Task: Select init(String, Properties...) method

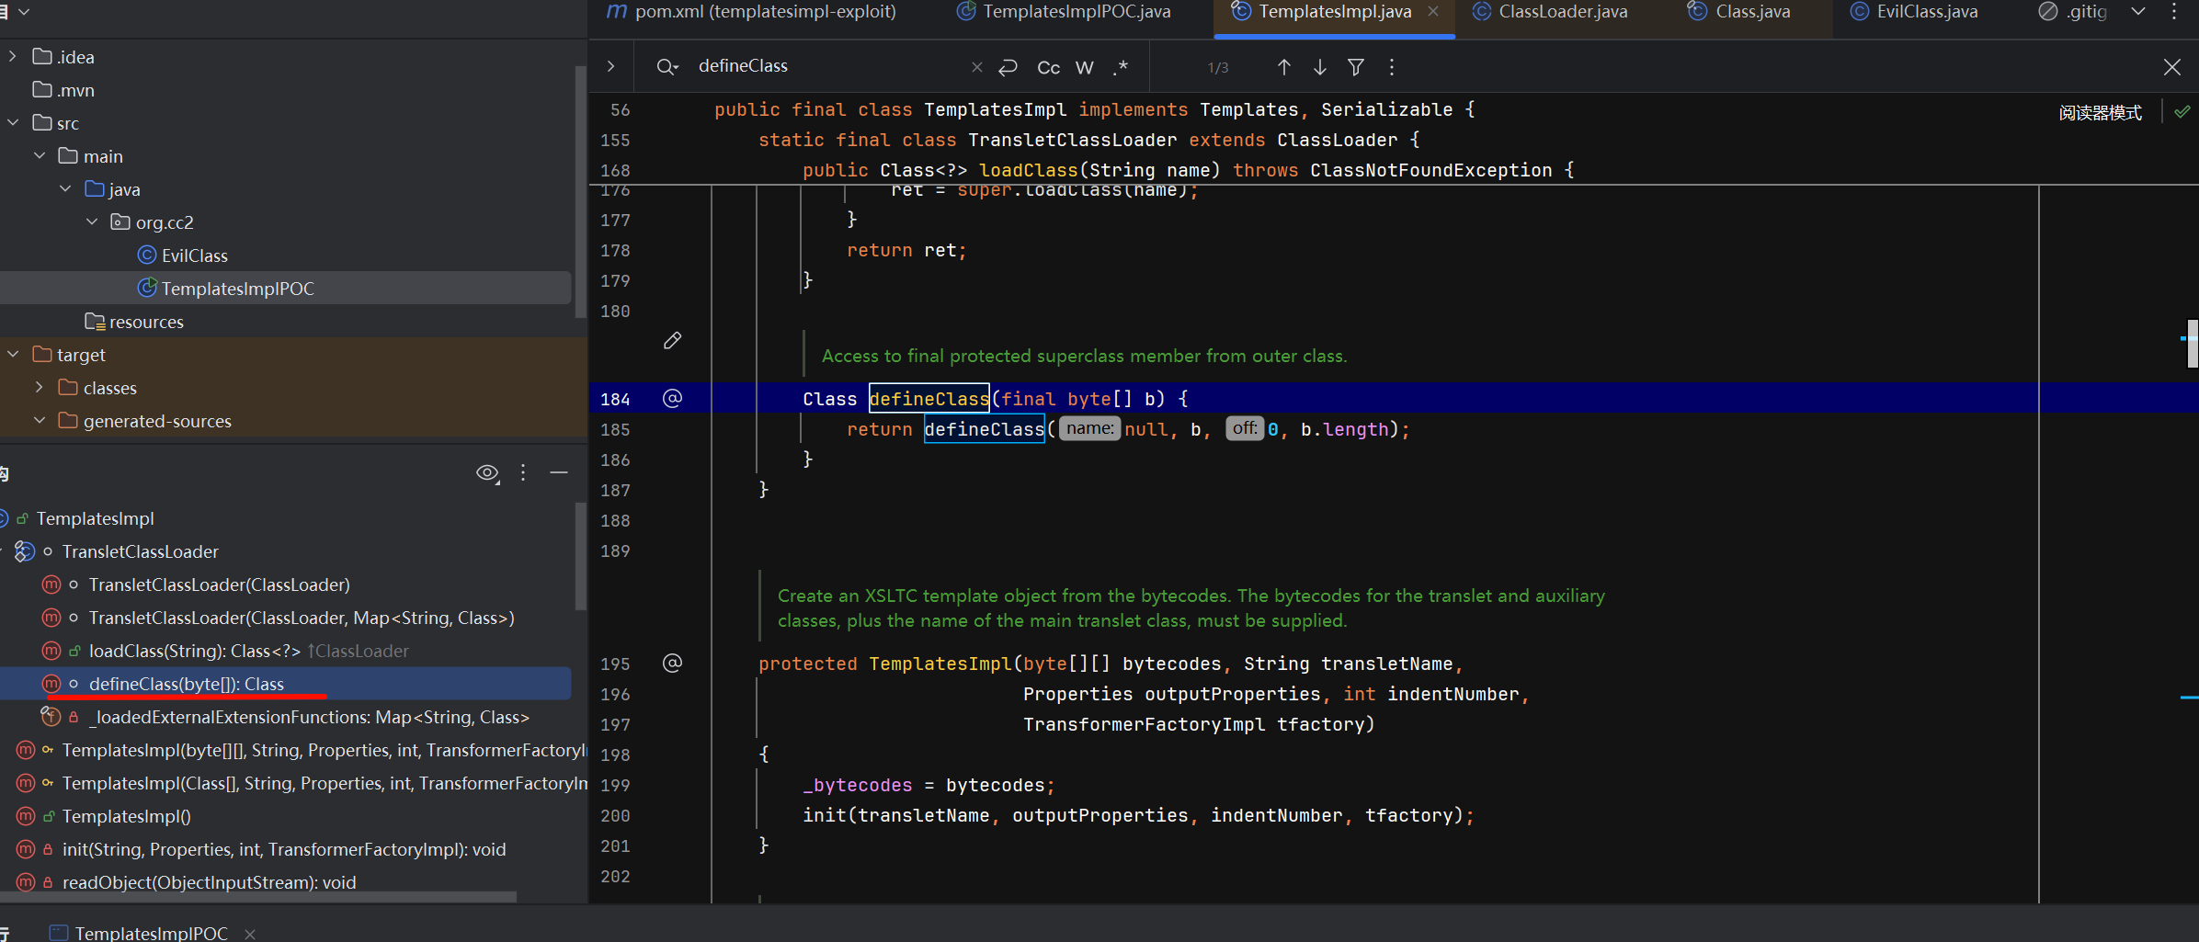Action: coord(284,849)
